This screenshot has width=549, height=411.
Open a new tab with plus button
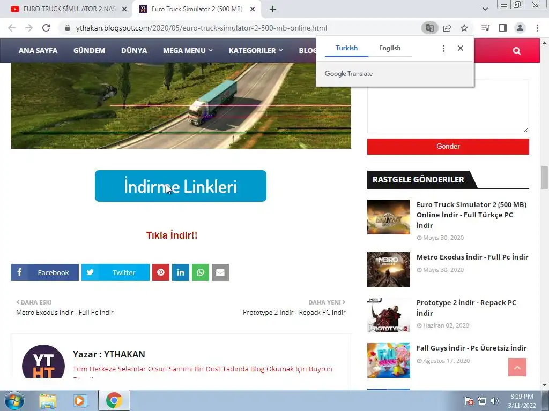[x=273, y=9]
